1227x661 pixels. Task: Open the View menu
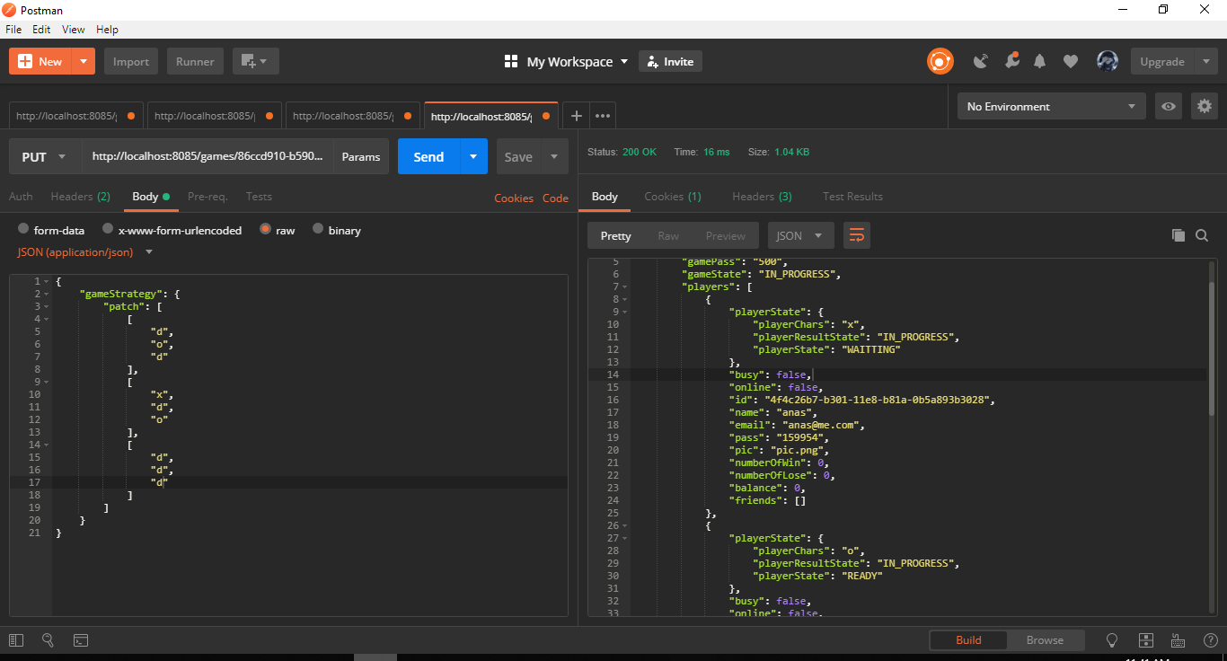click(x=74, y=30)
